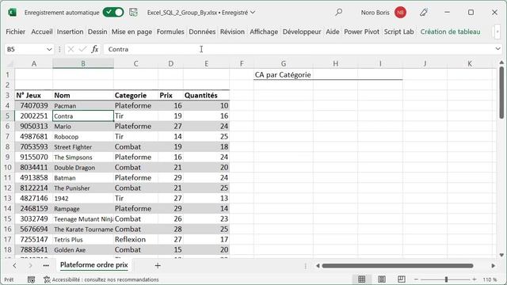Click the Quantités header cell
This screenshot has width=507, height=285.
tap(206, 95)
